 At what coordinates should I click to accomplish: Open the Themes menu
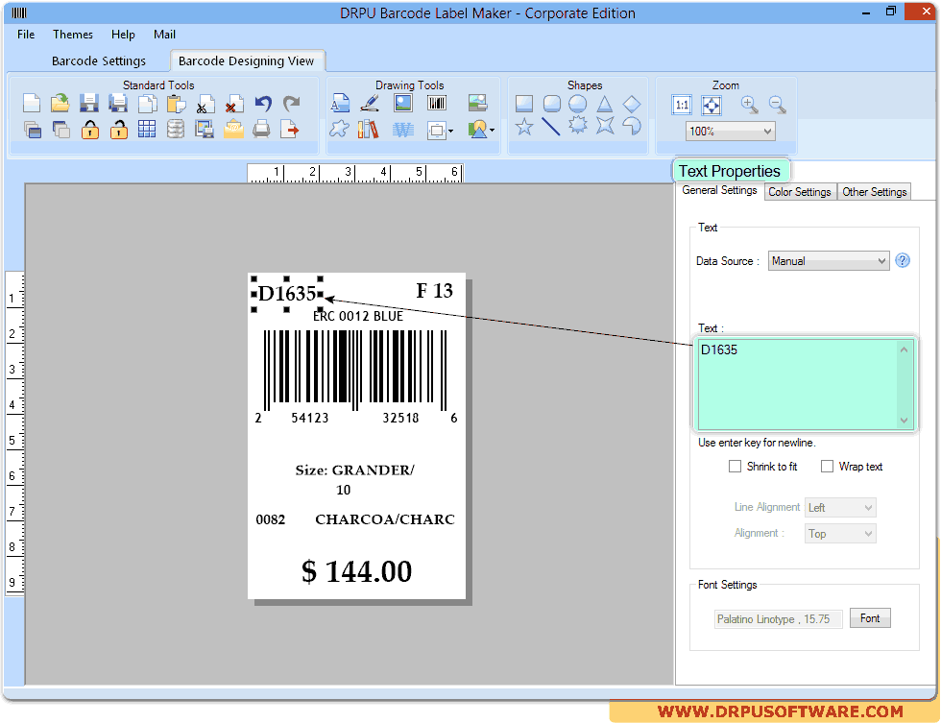pyautogui.click(x=73, y=35)
